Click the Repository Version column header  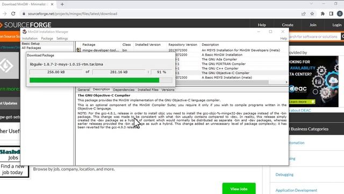pos(183,45)
